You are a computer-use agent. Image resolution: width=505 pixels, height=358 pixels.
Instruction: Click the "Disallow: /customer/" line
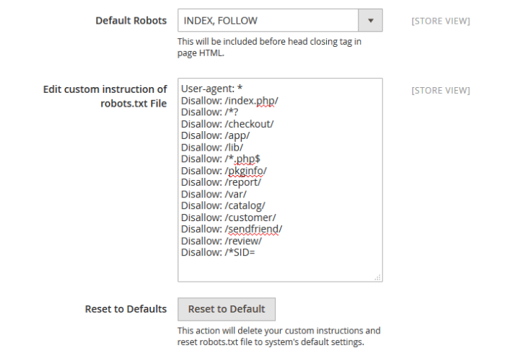(x=228, y=217)
